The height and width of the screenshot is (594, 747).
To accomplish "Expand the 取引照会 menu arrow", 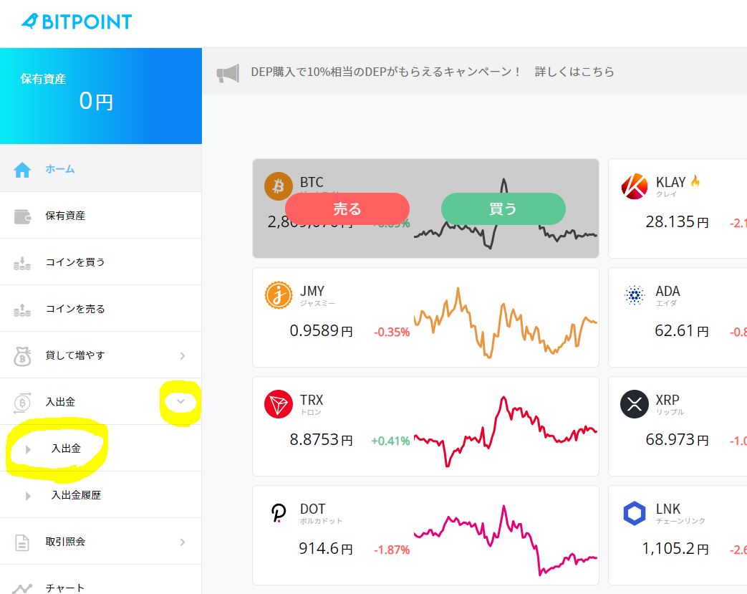I will pos(183,542).
